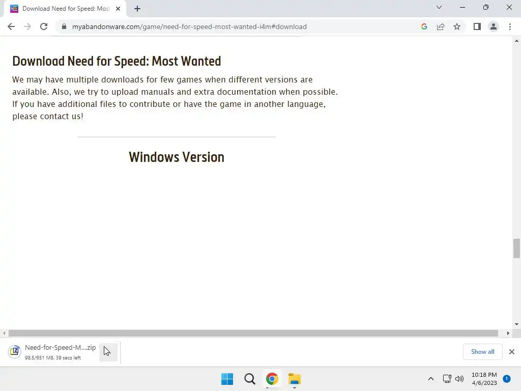
Task: Open a new tab
Action: 137,9
